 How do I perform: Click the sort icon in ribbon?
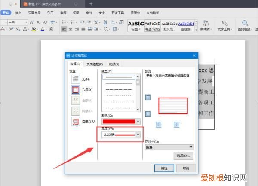tap(105, 22)
